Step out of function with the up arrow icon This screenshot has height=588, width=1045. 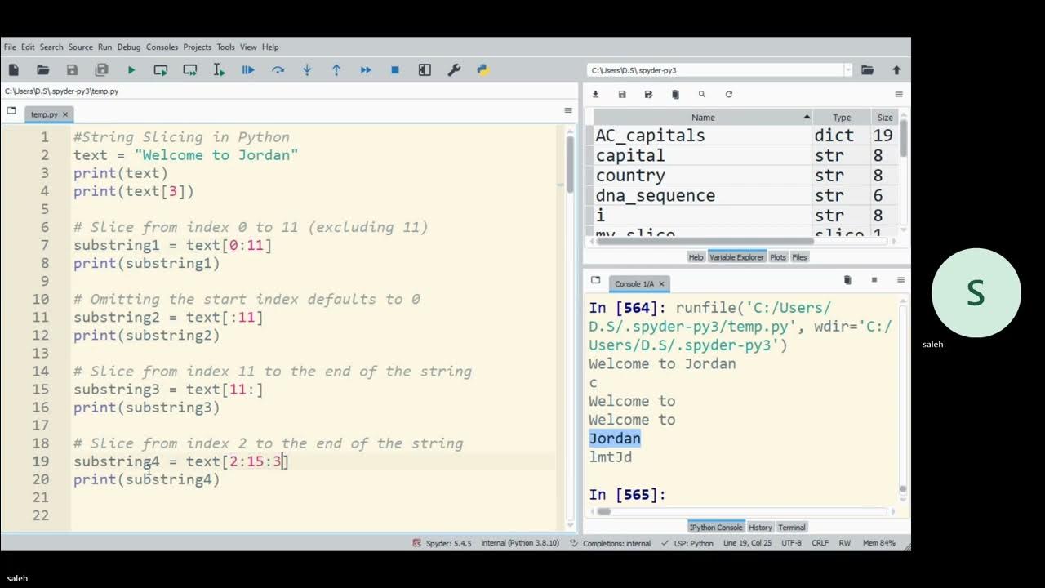[x=336, y=70]
